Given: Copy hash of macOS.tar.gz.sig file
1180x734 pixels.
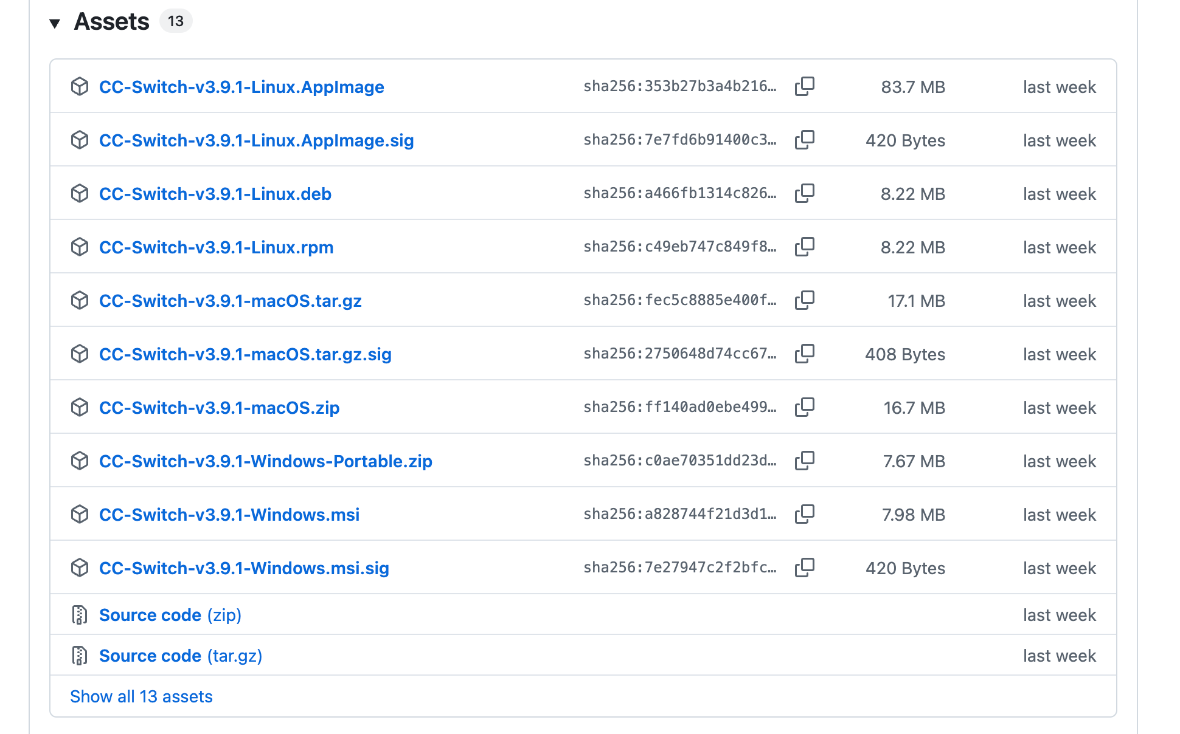Looking at the screenshot, I should 804,354.
